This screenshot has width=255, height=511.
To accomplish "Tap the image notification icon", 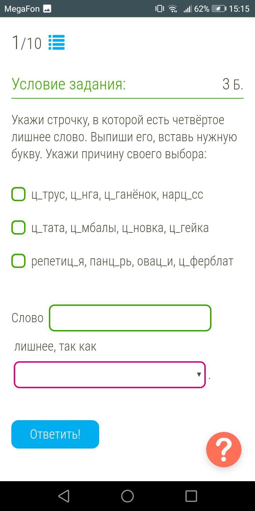I will point(47,9).
